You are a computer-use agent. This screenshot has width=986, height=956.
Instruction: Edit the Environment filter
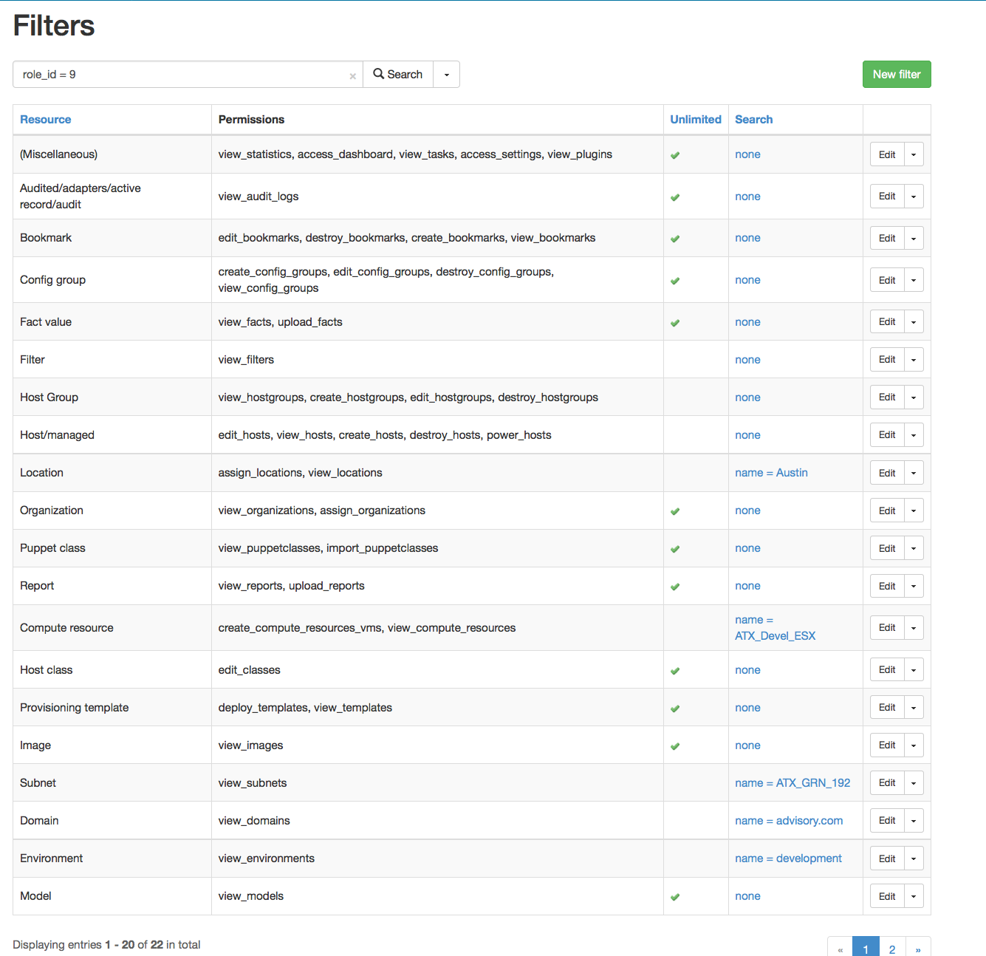pyautogui.click(x=887, y=858)
